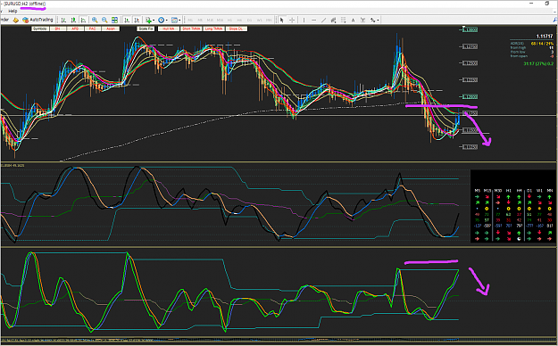This screenshot has height=346, width=558.
Task: Expand Templates dropdown arrow
Action: pos(179,21)
